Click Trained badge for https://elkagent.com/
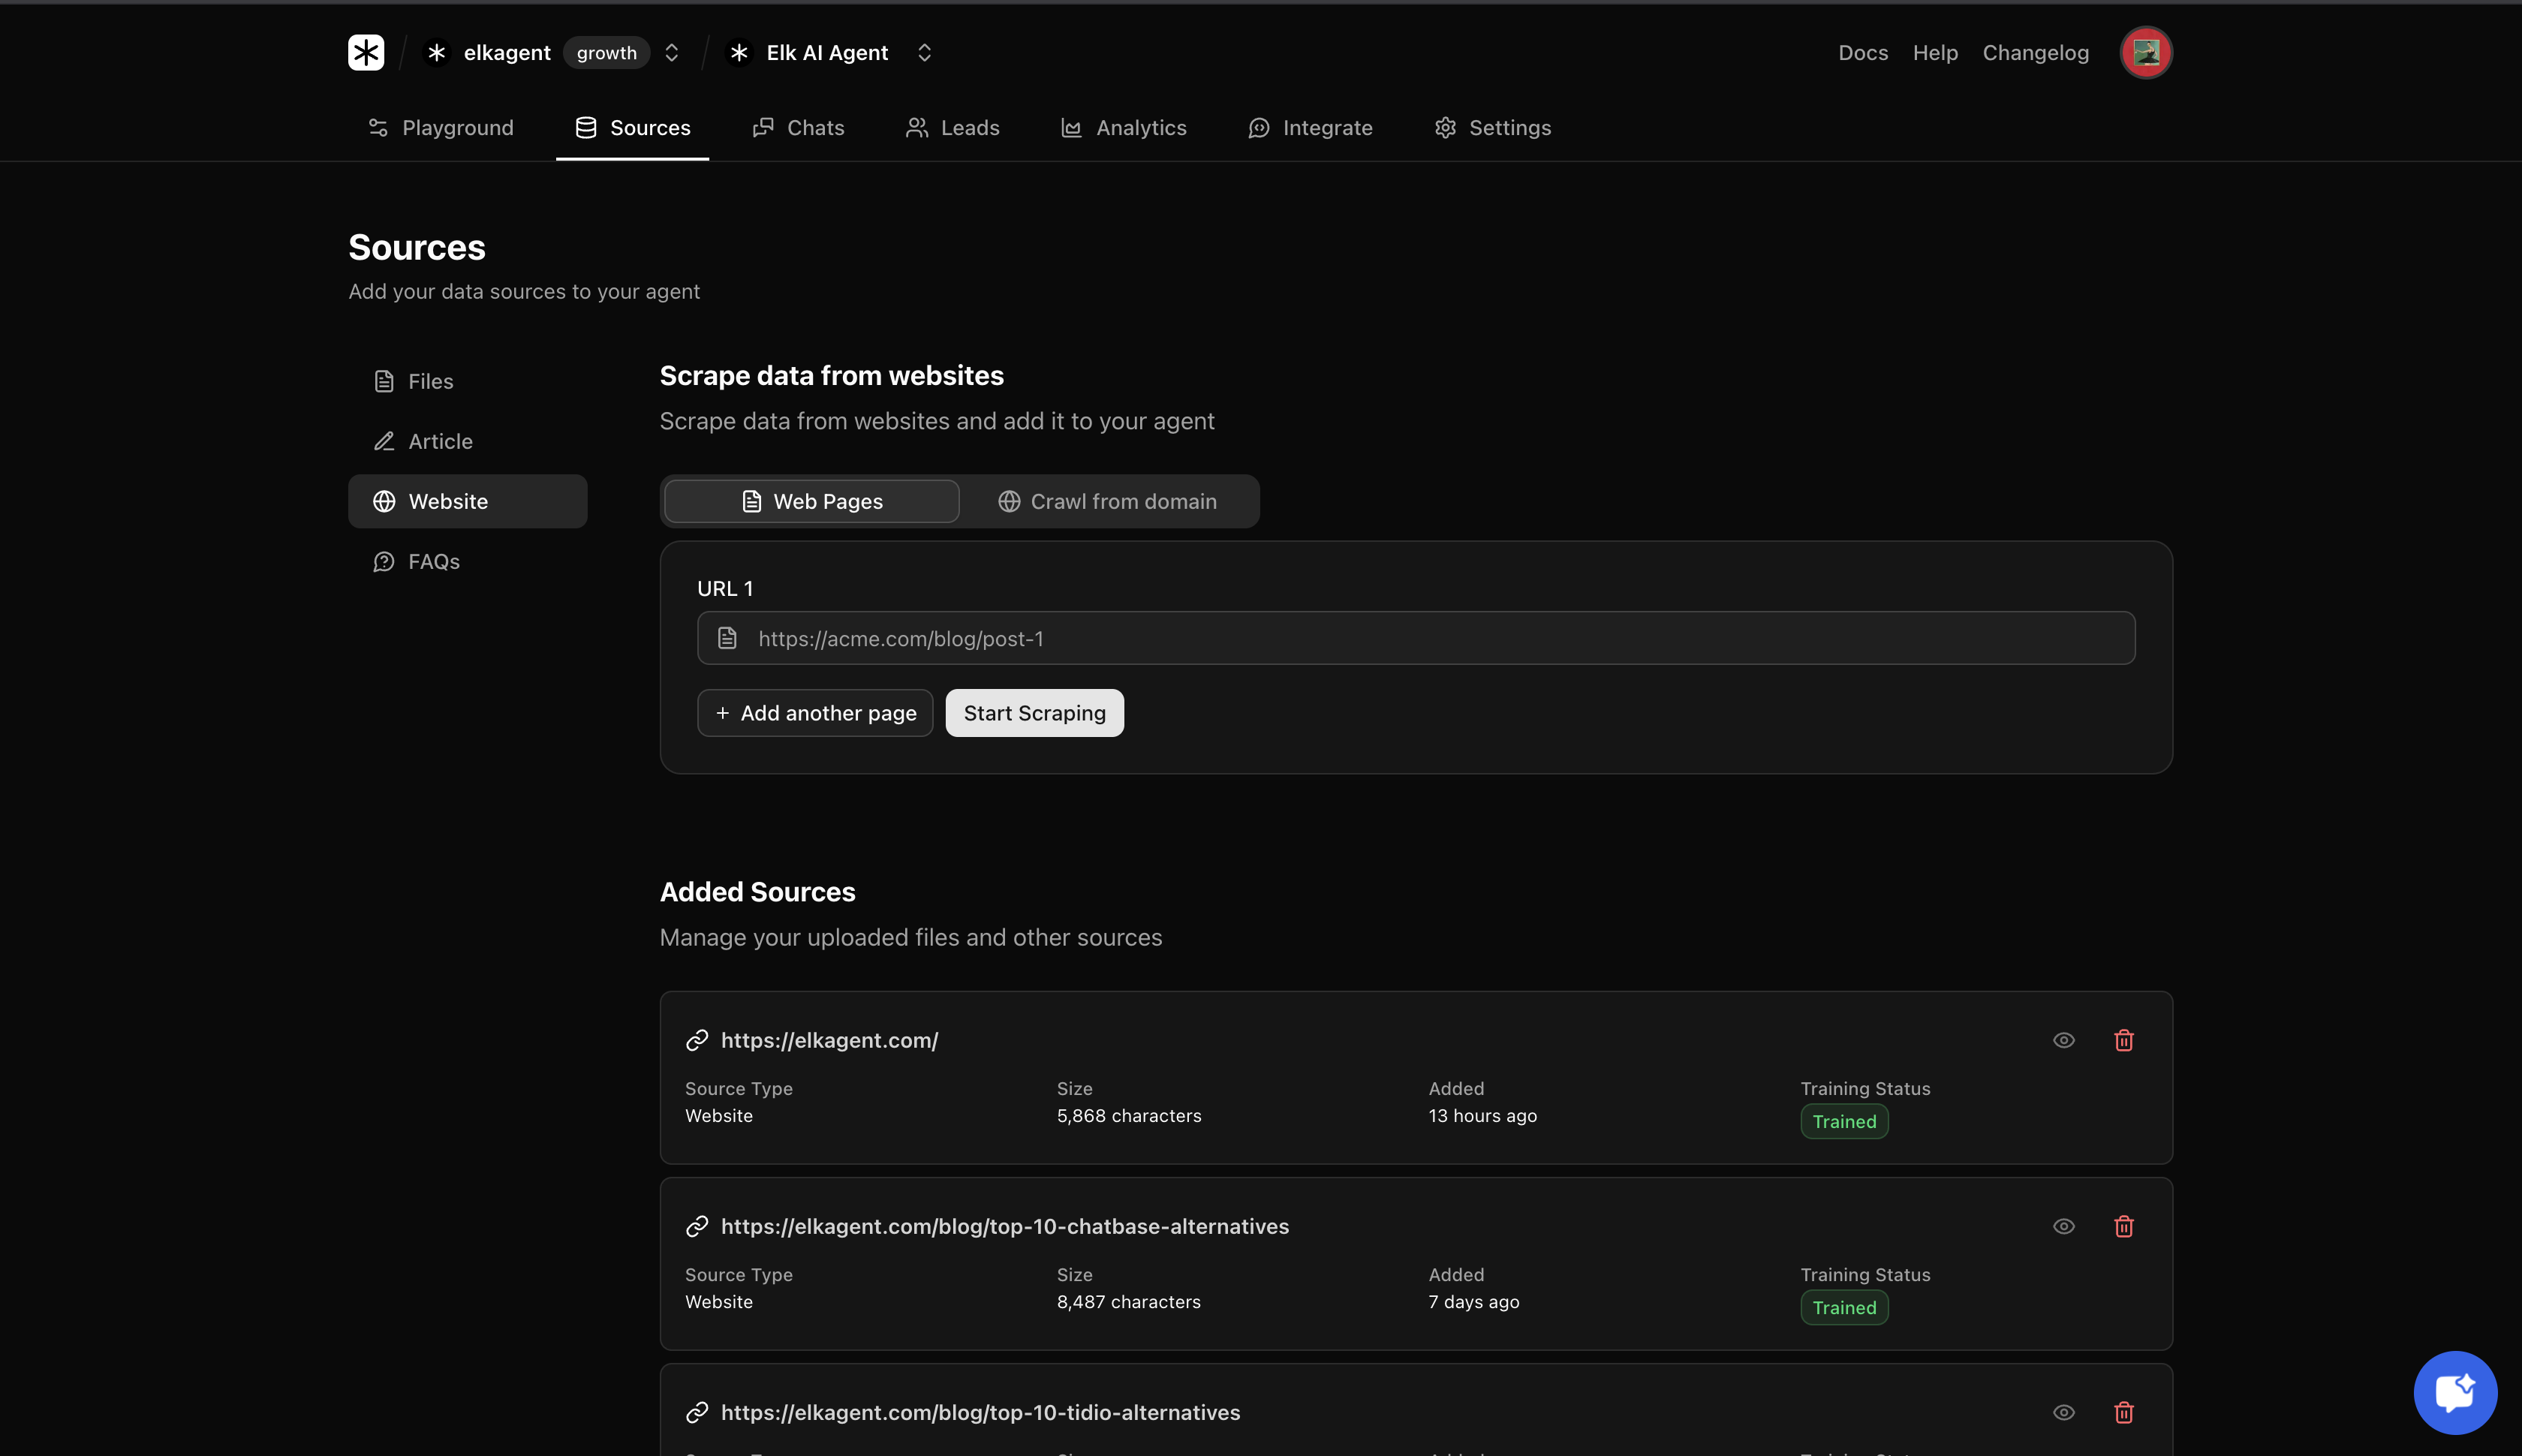2522x1456 pixels. click(x=1844, y=1121)
